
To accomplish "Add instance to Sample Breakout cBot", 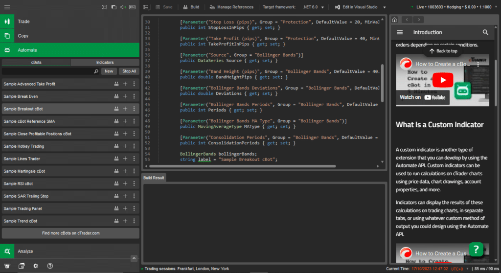I will 125,109.
